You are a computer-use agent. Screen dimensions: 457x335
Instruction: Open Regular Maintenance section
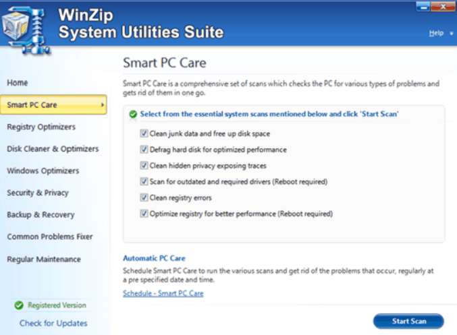(44, 259)
